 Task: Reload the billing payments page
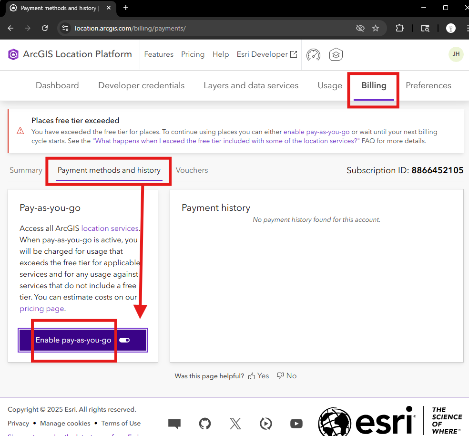(x=45, y=28)
